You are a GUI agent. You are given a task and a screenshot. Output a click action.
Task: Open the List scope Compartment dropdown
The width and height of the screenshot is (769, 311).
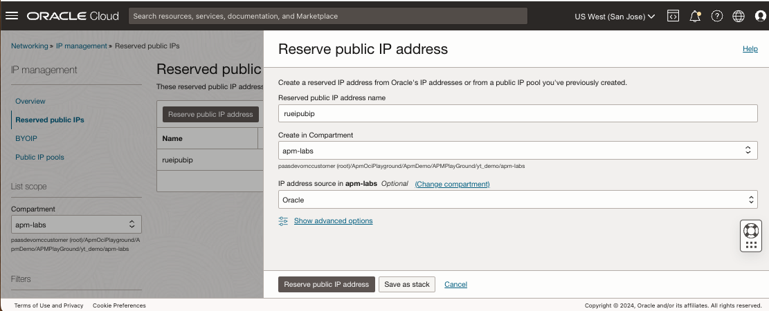[76, 224]
